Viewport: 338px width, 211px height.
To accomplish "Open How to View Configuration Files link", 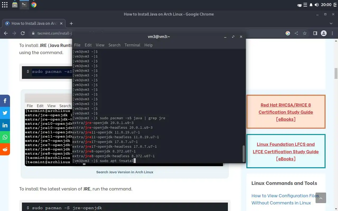I will (x=285, y=199).
